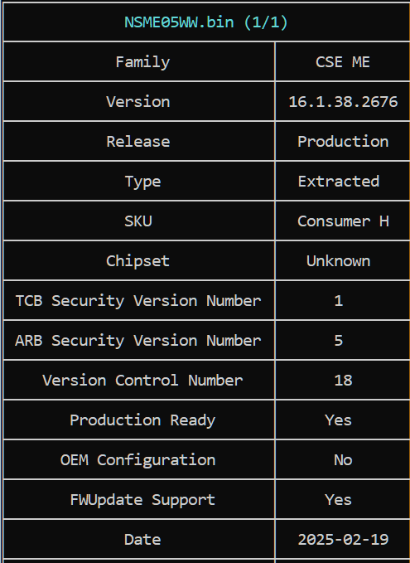Click the Unknown chipset value
The image size is (410, 563).
point(338,261)
